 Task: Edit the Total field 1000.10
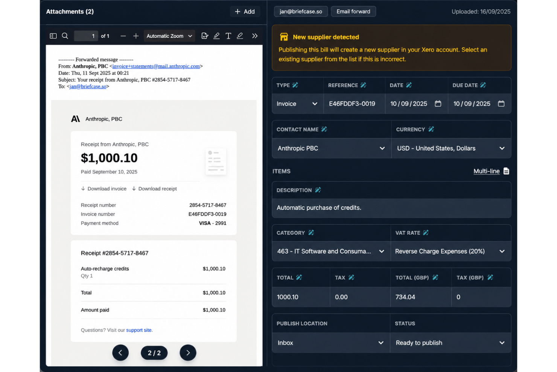(301, 297)
